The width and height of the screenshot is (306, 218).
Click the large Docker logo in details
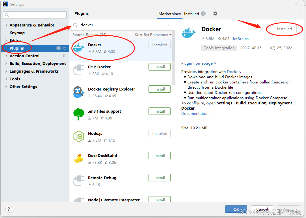[189, 33]
